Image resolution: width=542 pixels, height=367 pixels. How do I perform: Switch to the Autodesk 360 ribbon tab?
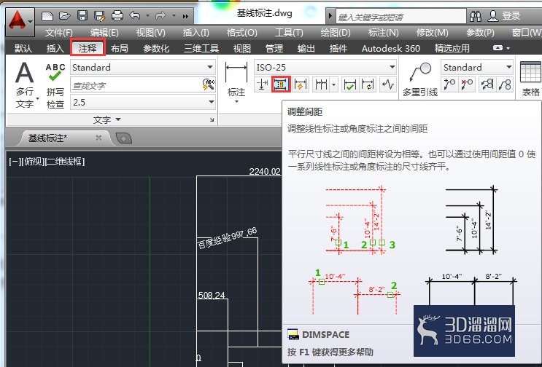click(391, 48)
